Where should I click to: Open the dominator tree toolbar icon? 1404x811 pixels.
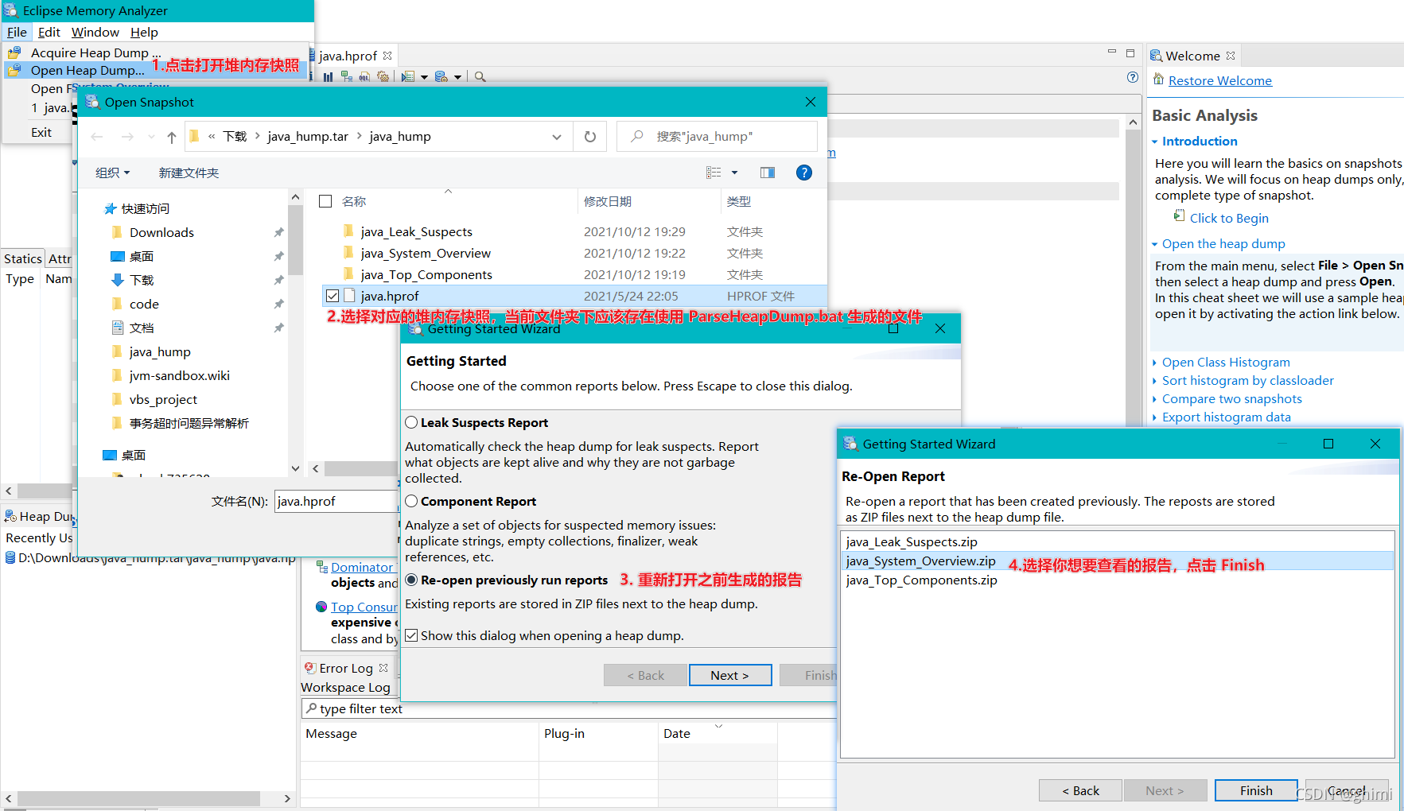[347, 77]
